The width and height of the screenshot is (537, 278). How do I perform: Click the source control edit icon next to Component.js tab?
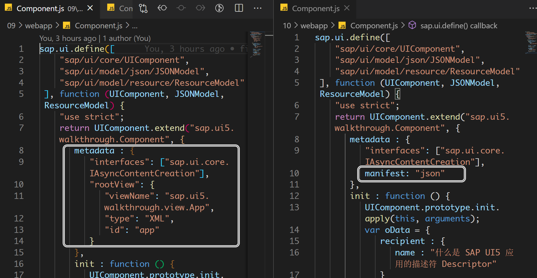coord(143,8)
